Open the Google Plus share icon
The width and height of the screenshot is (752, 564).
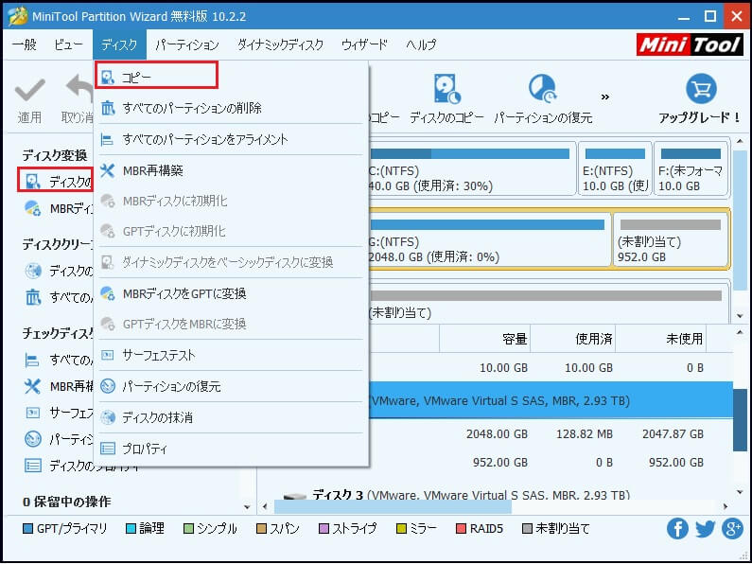pyautogui.click(x=732, y=528)
